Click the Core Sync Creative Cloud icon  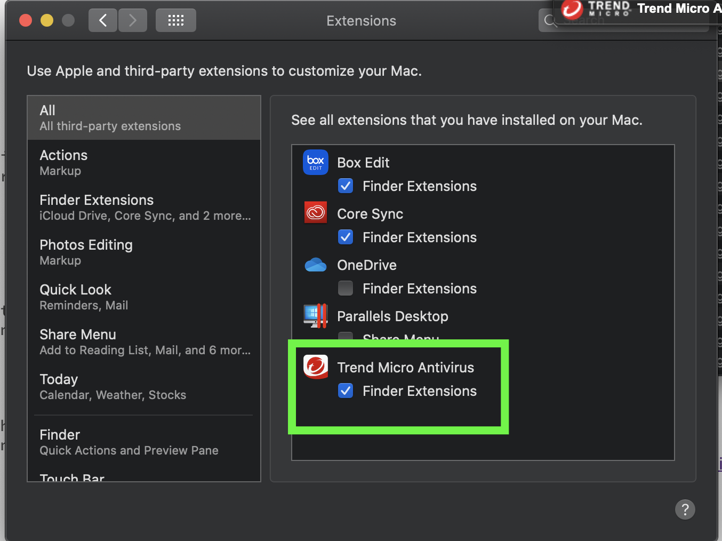pos(316,212)
